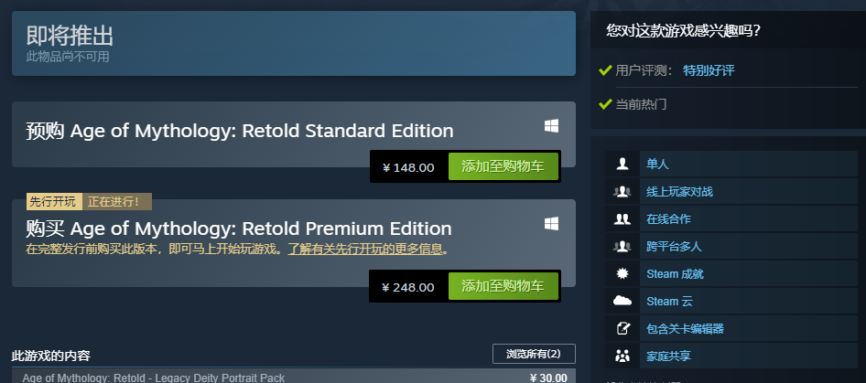The image size is (866, 383).
Task: Click the Steam Cloud icon
Action: pyautogui.click(x=622, y=302)
